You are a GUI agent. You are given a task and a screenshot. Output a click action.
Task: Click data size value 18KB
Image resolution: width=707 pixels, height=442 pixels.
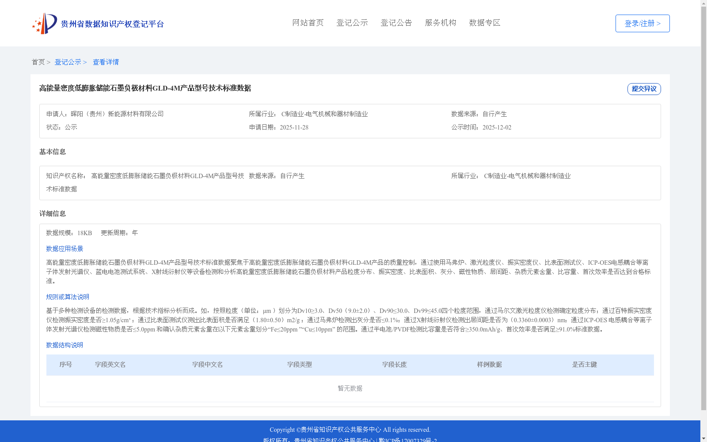[x=84, y=233]
